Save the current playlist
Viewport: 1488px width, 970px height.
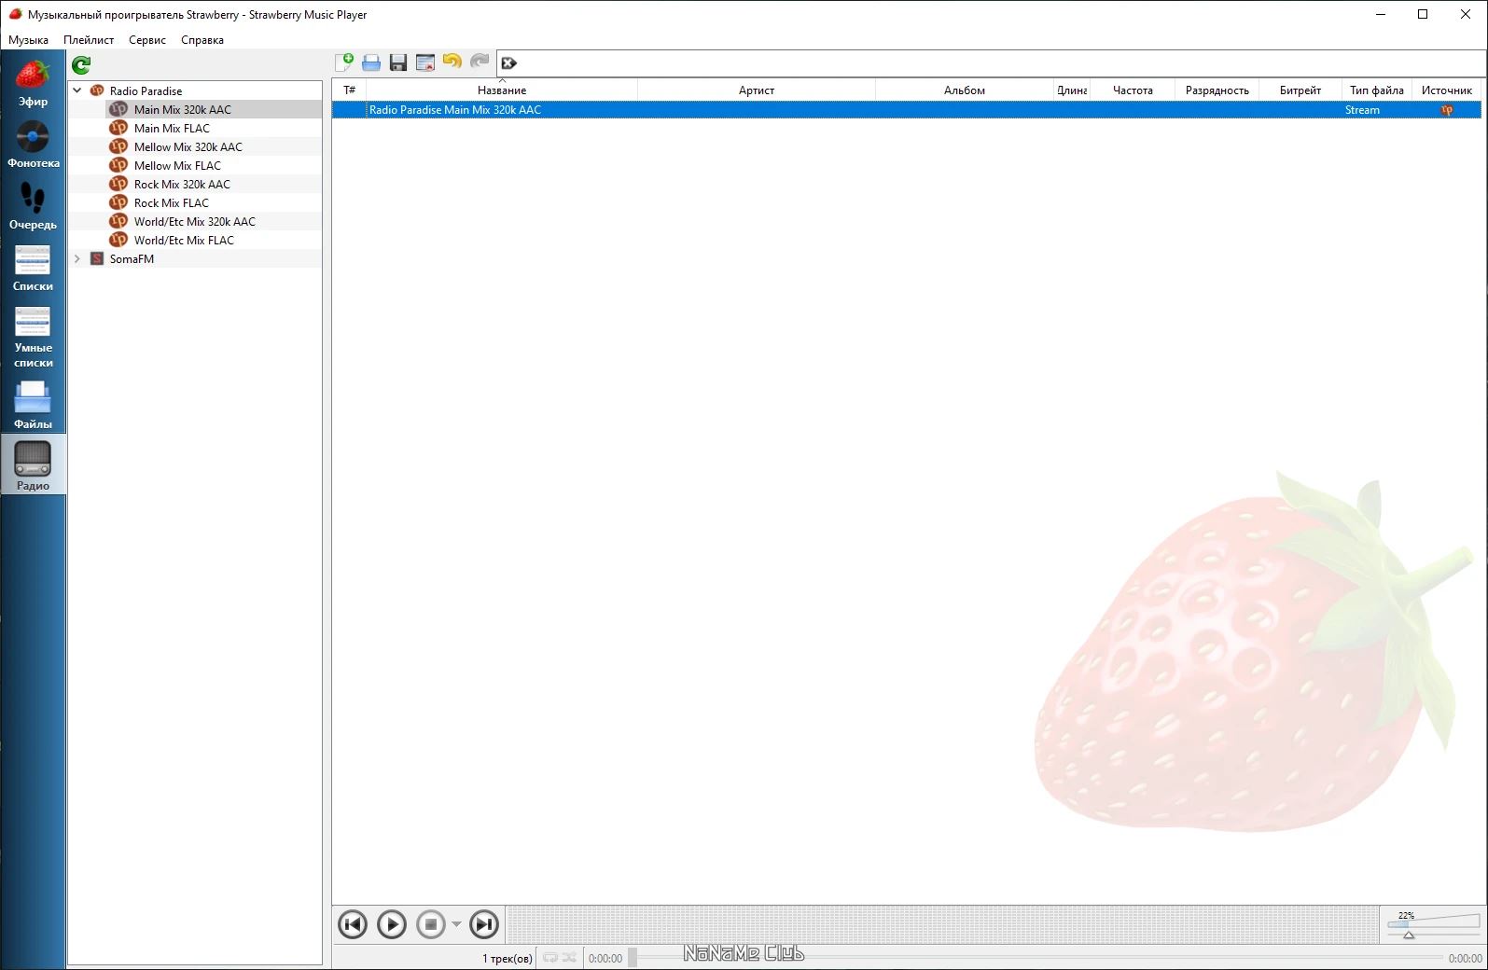coord(398,62)
